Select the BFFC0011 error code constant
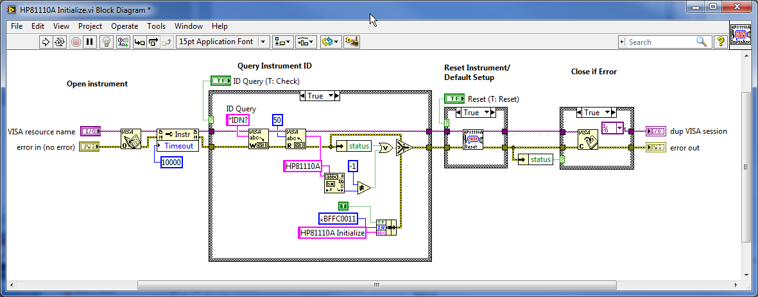Screen dimensions: 758x297 point(338,219)
